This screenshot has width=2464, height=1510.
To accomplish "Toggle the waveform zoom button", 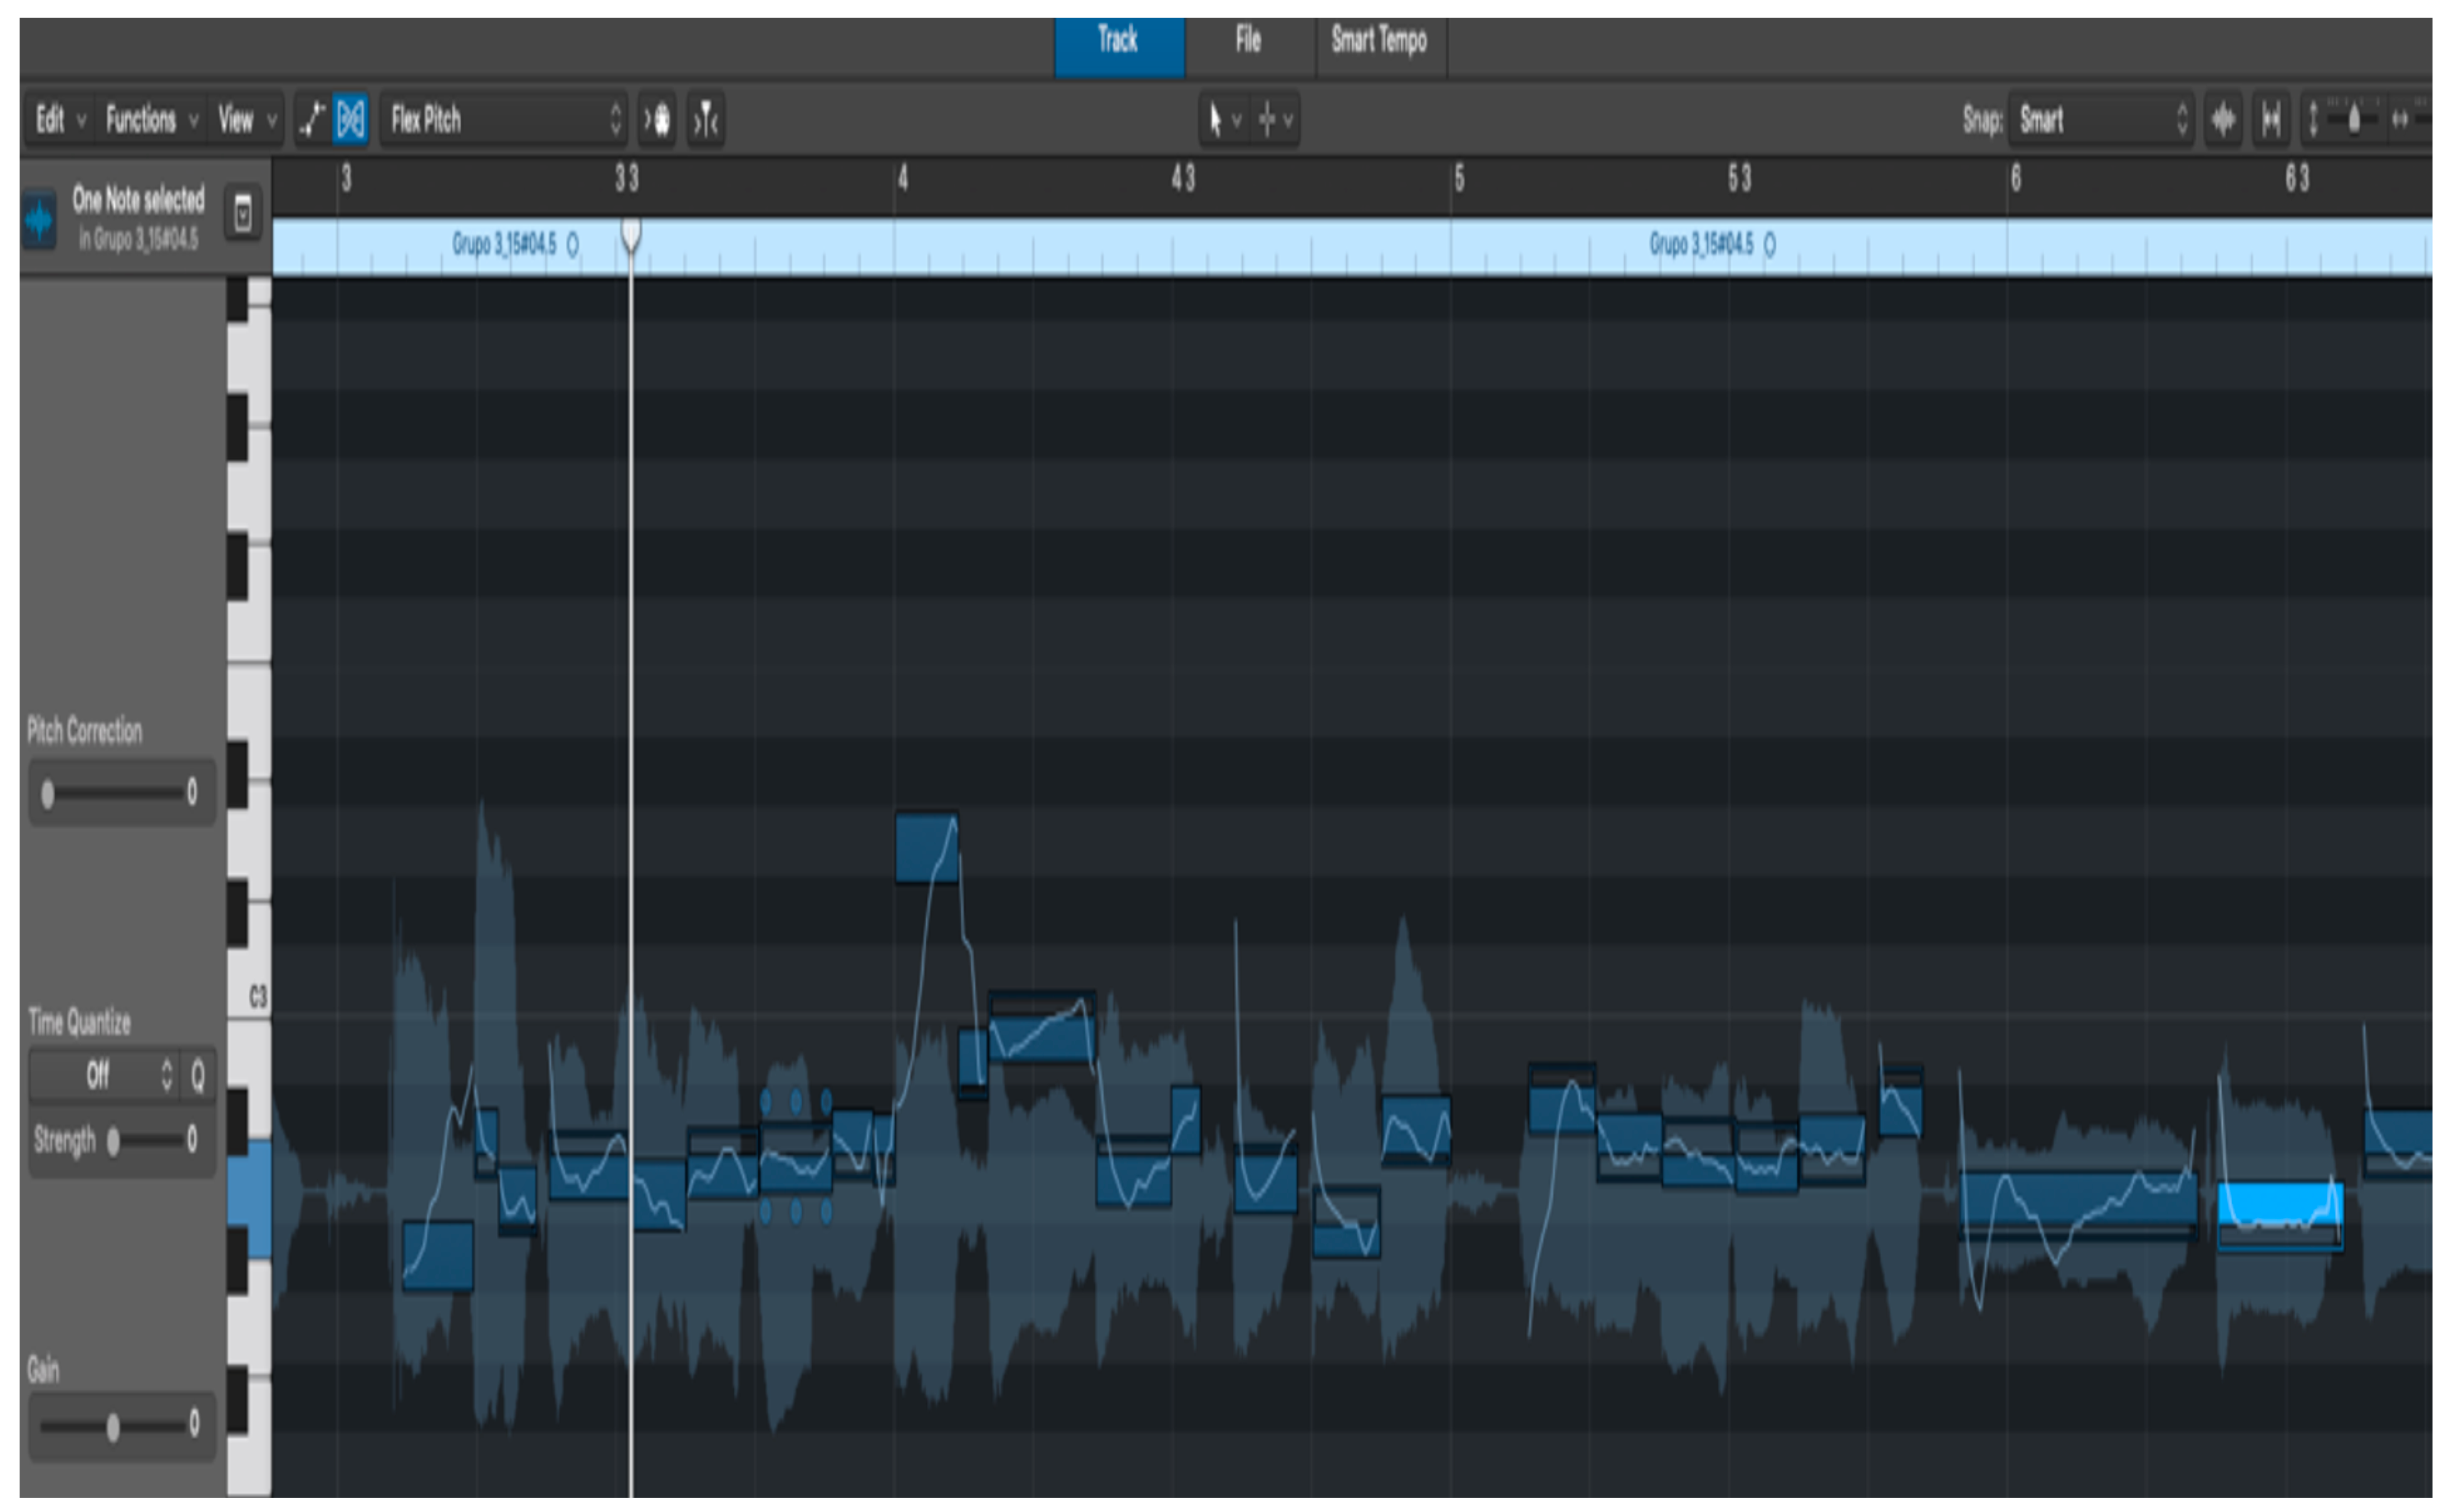I will 2223,120.
